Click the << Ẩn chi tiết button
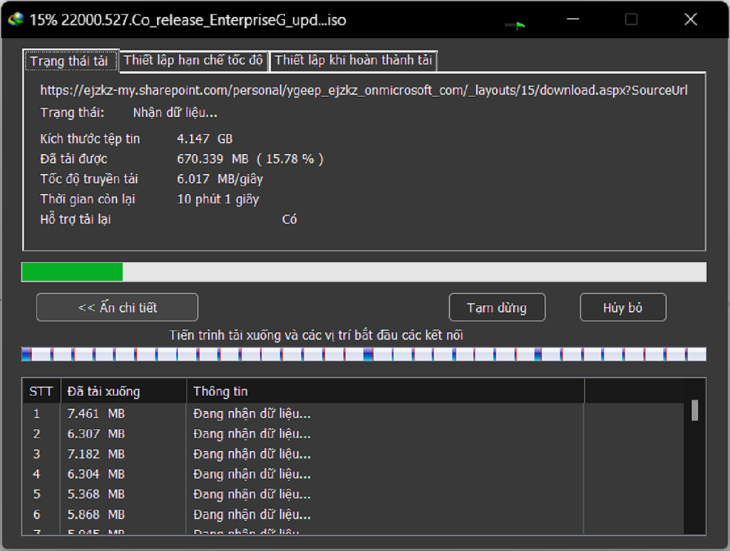730x551 pixels. (118, 307)
